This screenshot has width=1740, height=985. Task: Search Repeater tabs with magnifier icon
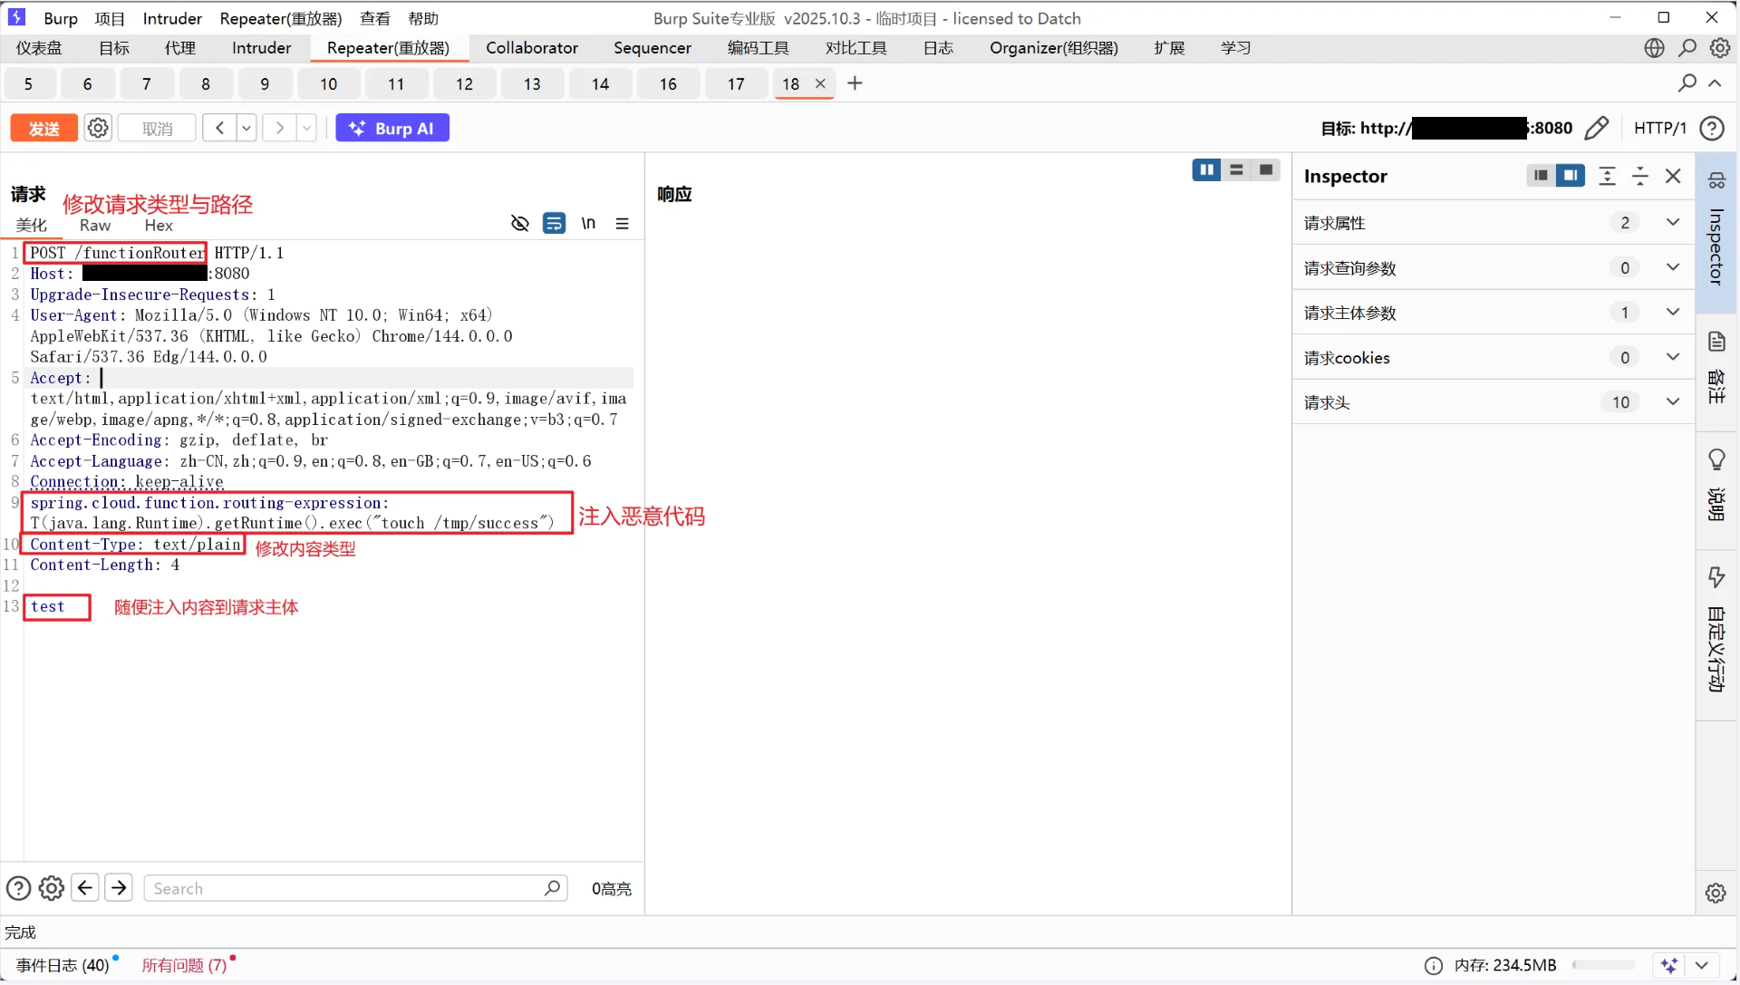(1687, 83)
